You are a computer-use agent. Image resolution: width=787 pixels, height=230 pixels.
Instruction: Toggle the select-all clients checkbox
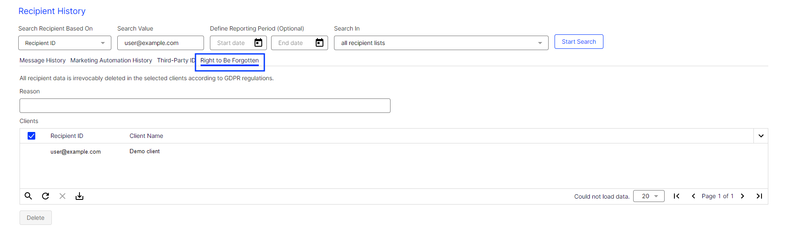(31, 136)
